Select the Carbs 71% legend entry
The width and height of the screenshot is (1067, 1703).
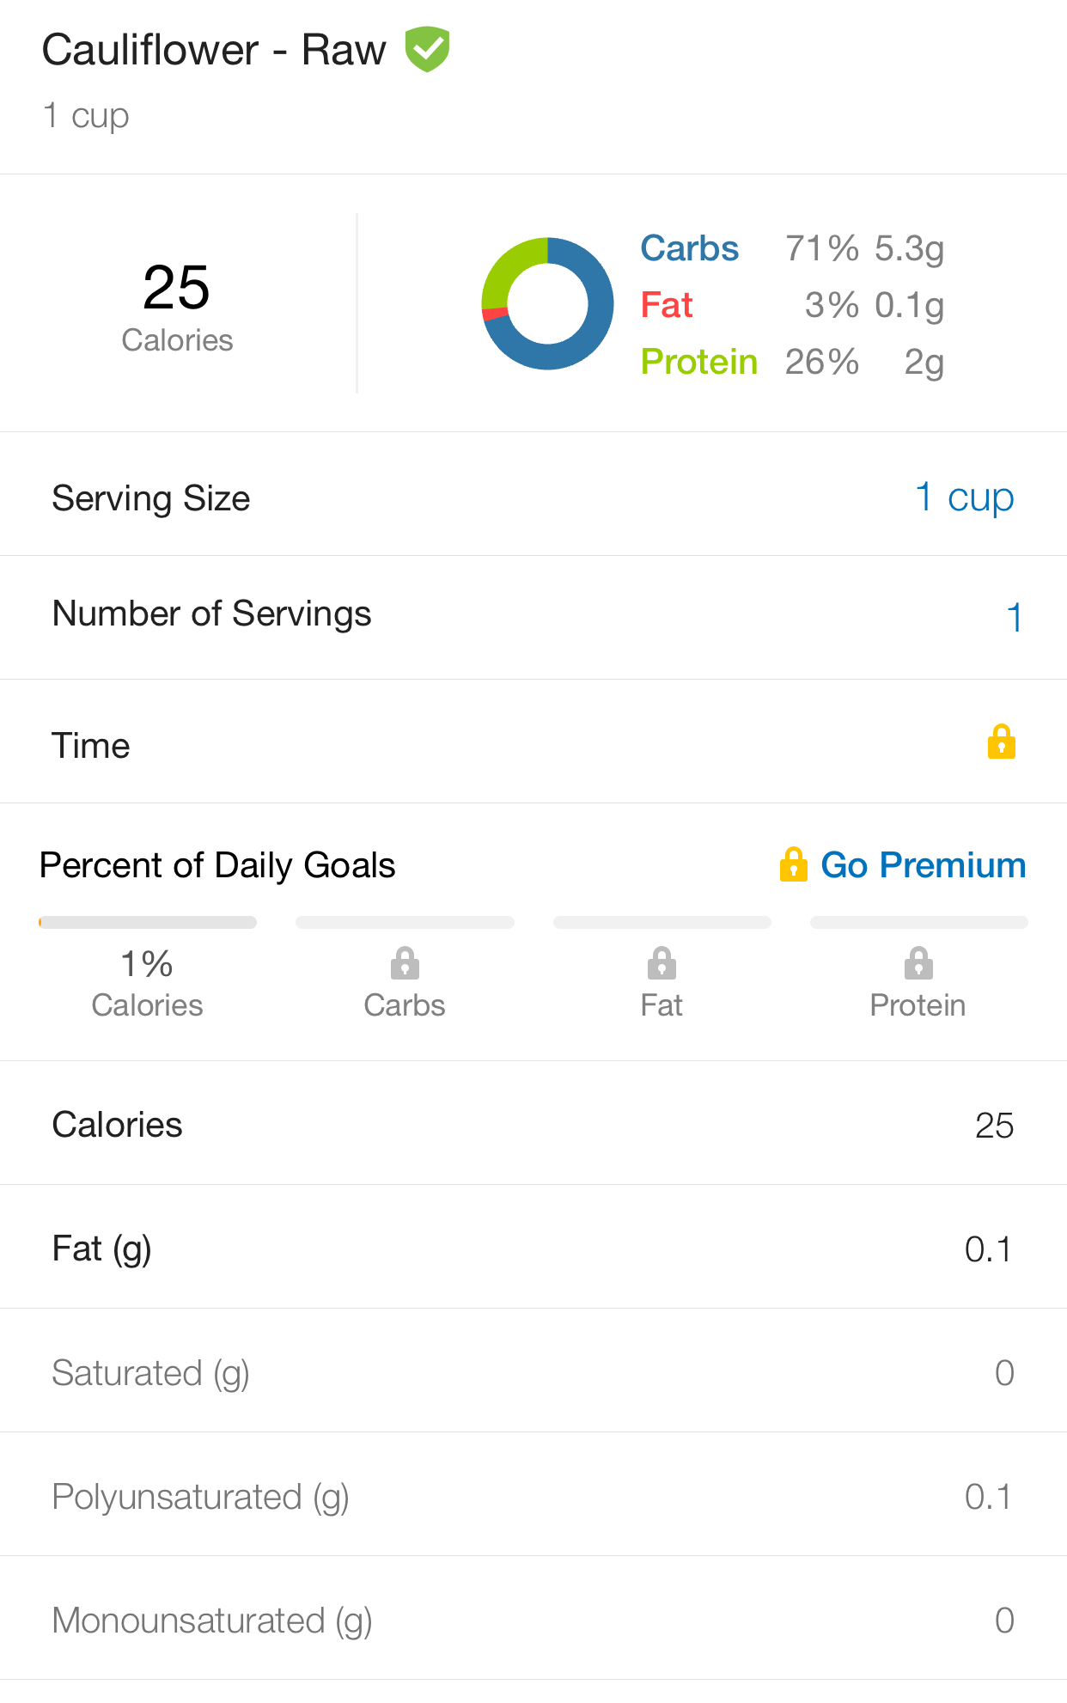click(792, 248)
